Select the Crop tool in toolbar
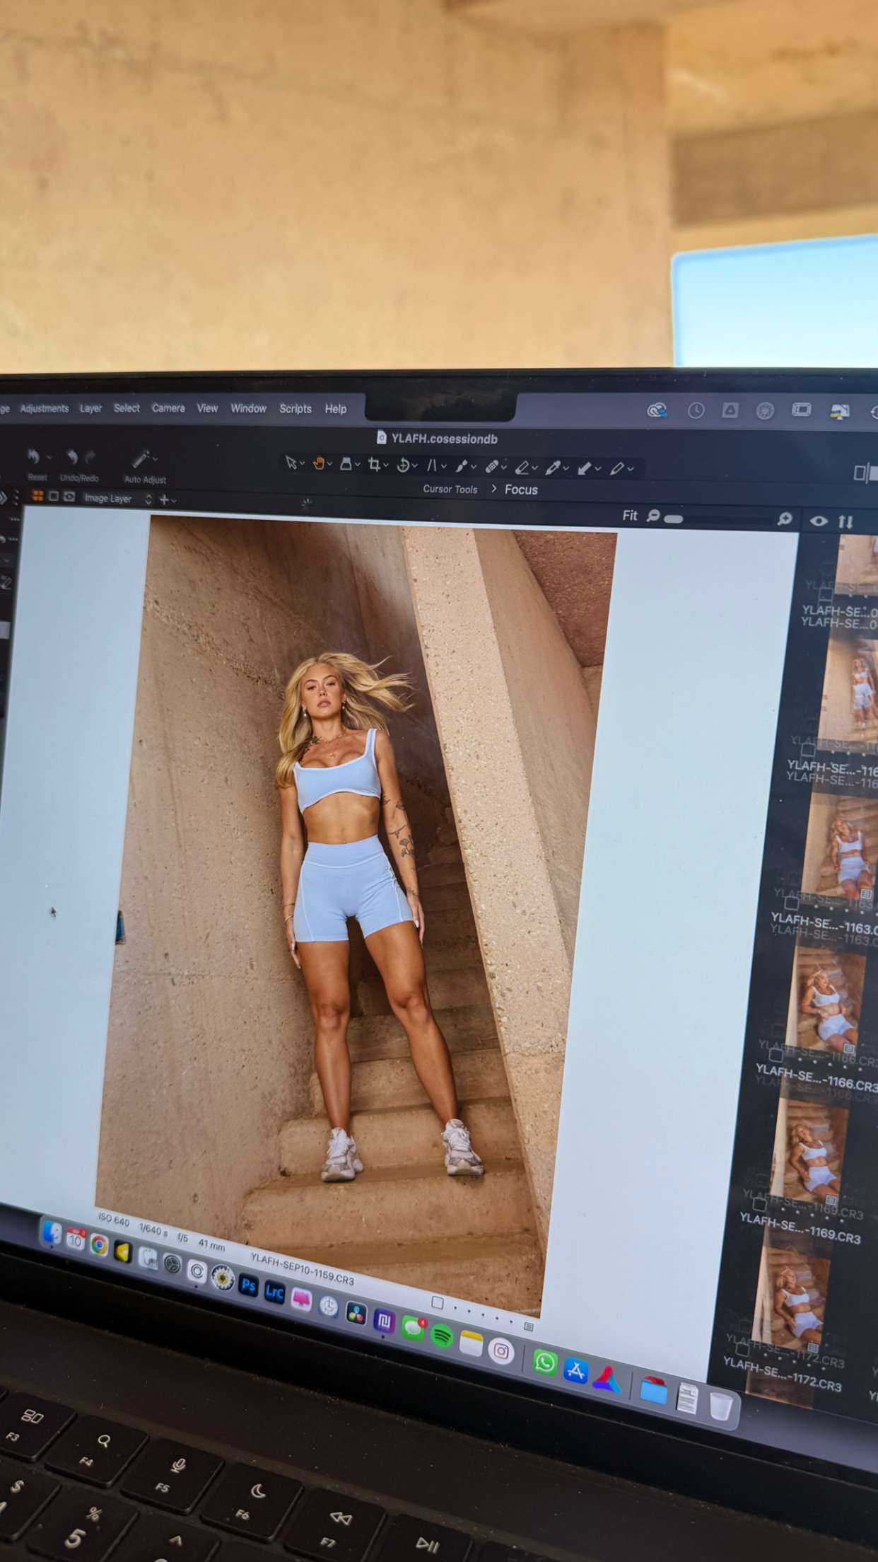Screen dimensions: 878x1562 pos(374,465)
